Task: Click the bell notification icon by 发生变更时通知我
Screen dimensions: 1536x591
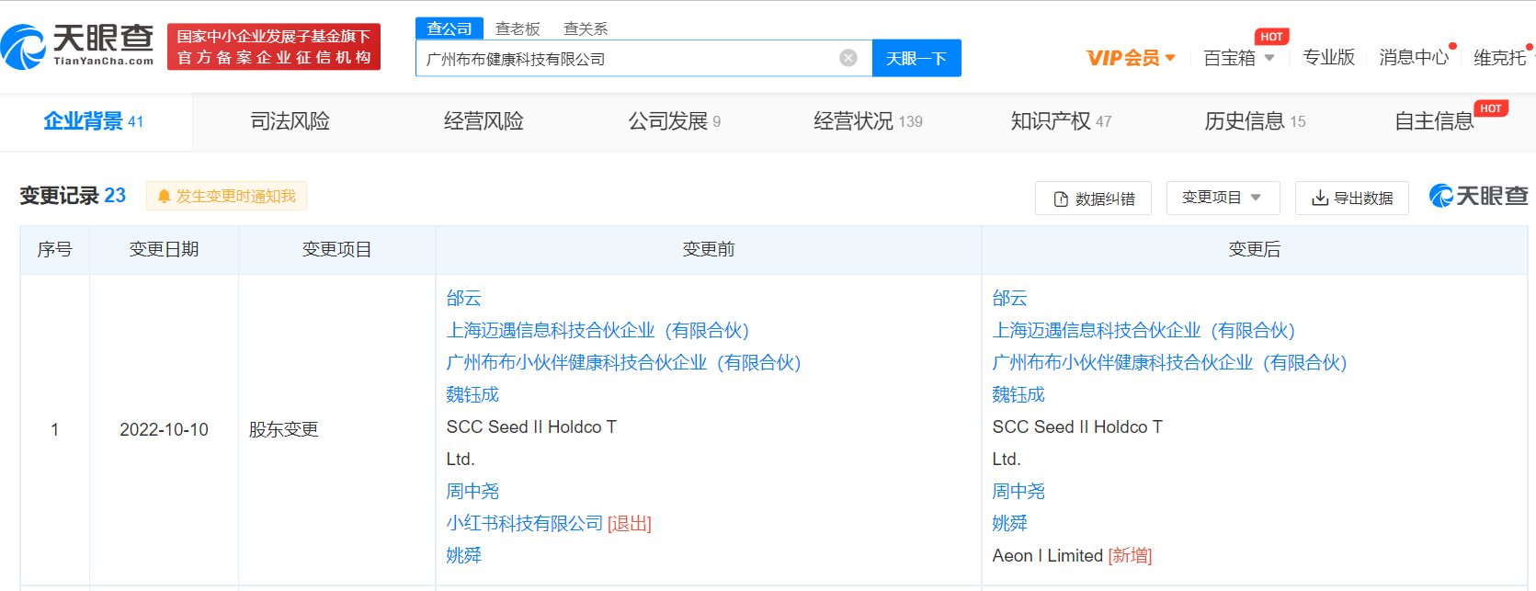Action: [165, 197]
